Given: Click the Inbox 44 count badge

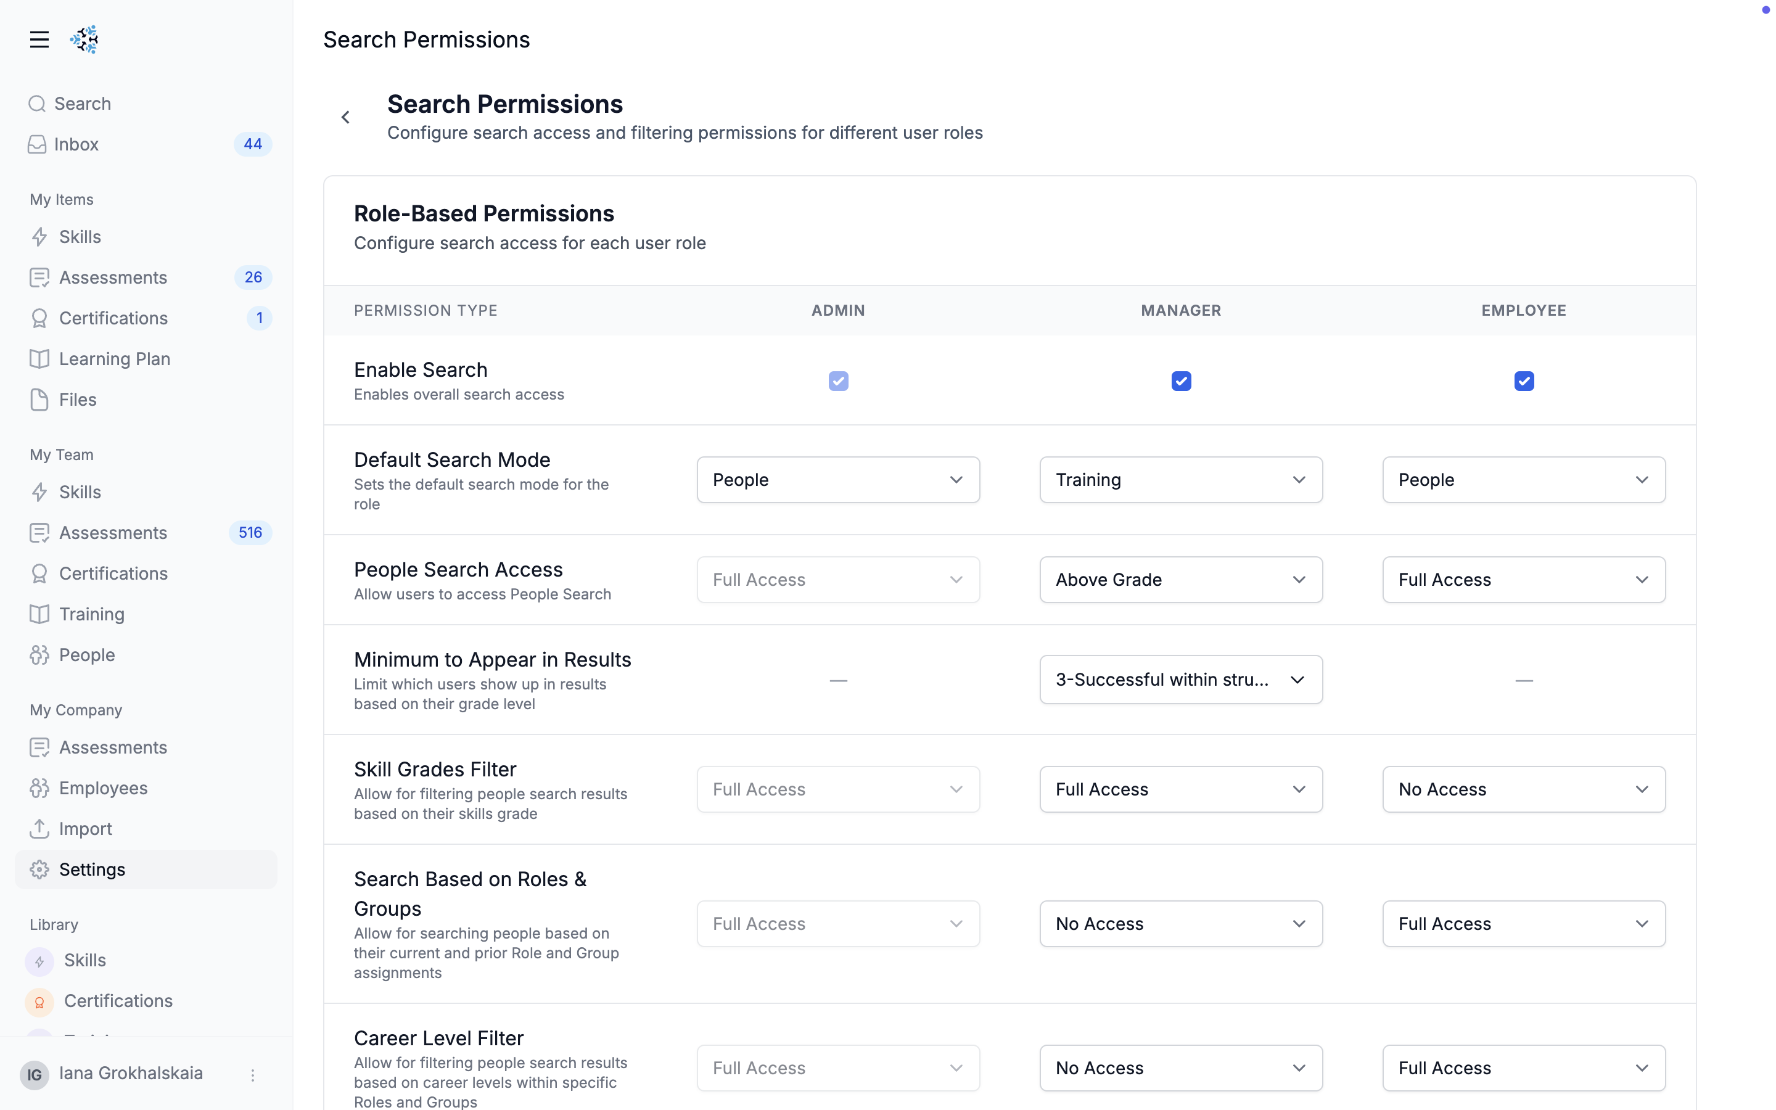Looking at the screenshot, I should (252, 144).
